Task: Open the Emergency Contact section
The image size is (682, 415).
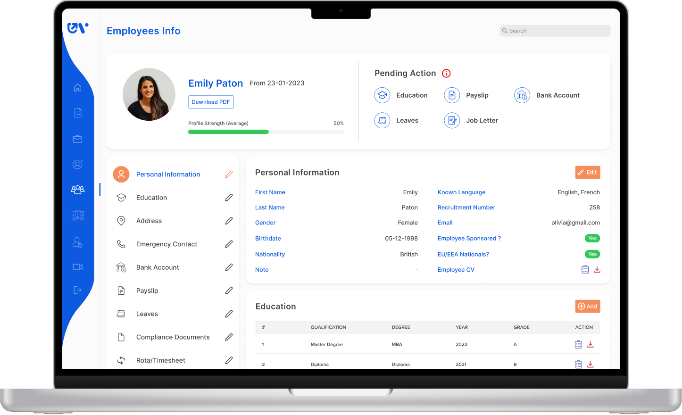Action: (x=166, y=244)
